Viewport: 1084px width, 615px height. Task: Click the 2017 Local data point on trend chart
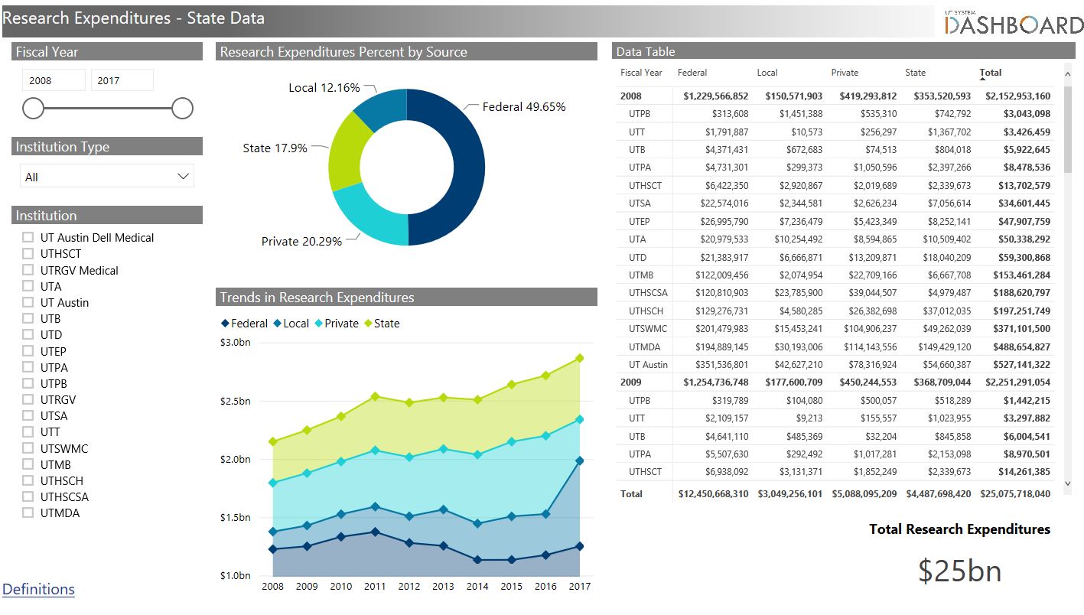[x=579, y=460]
